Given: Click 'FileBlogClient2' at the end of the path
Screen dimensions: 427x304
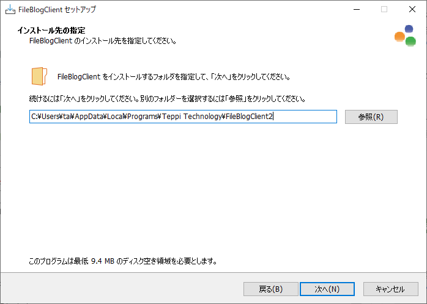Looking at the screenshot, I should tap(249, 117).
